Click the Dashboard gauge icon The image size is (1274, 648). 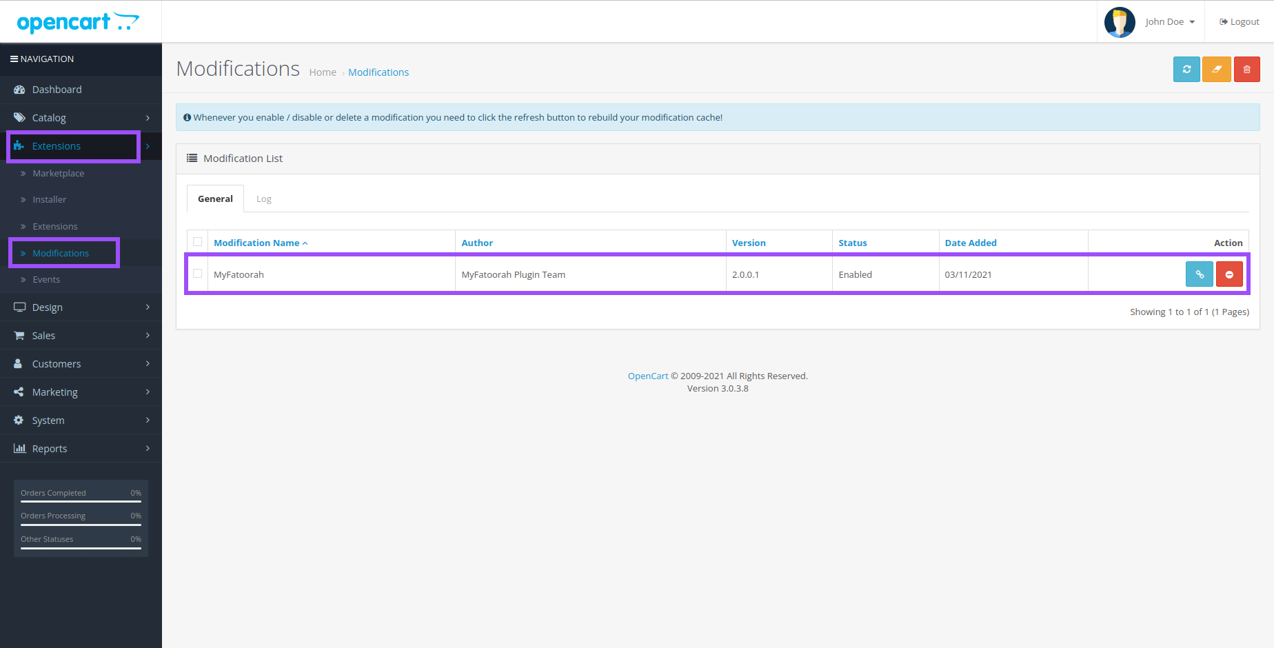[x=19, y=90]
